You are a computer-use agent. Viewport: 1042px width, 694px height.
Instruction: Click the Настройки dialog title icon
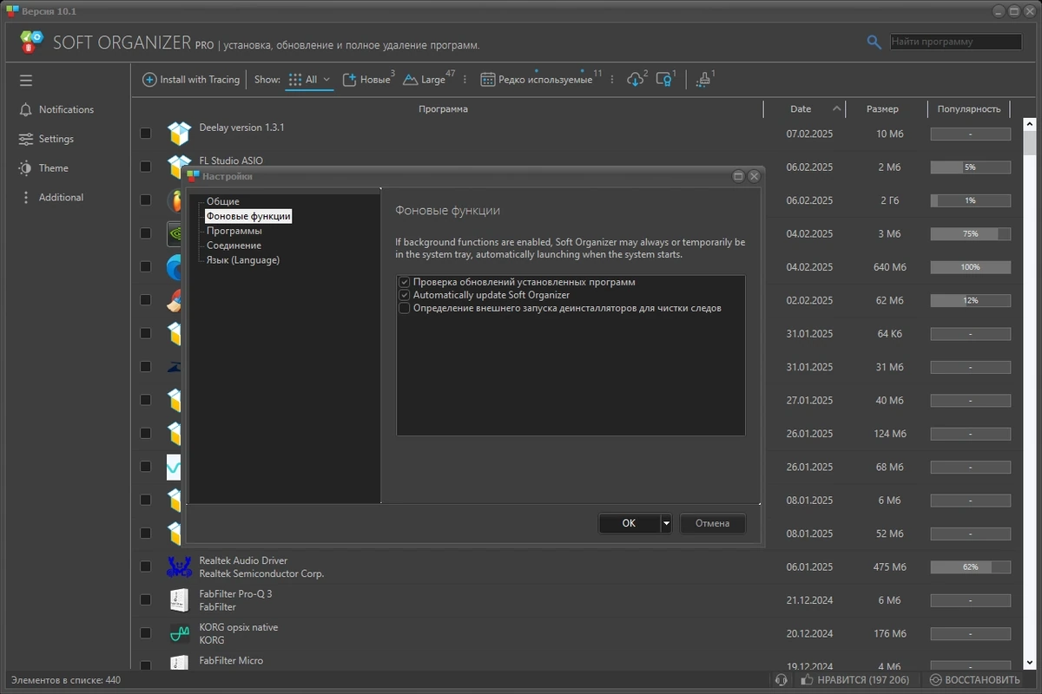[193, 176]
